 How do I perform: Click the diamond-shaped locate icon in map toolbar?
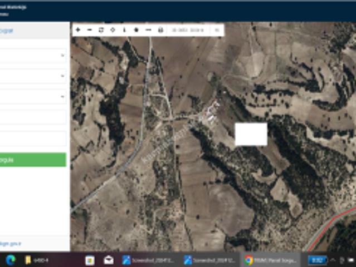(x=113, y=29)
